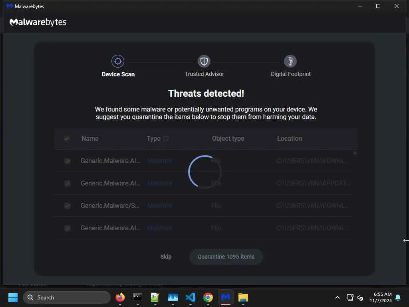The image size is (409, 307).
Task: Uncheck the last visible Generic.Malware.AI row checkbox
Action: [x=67, y=228]
